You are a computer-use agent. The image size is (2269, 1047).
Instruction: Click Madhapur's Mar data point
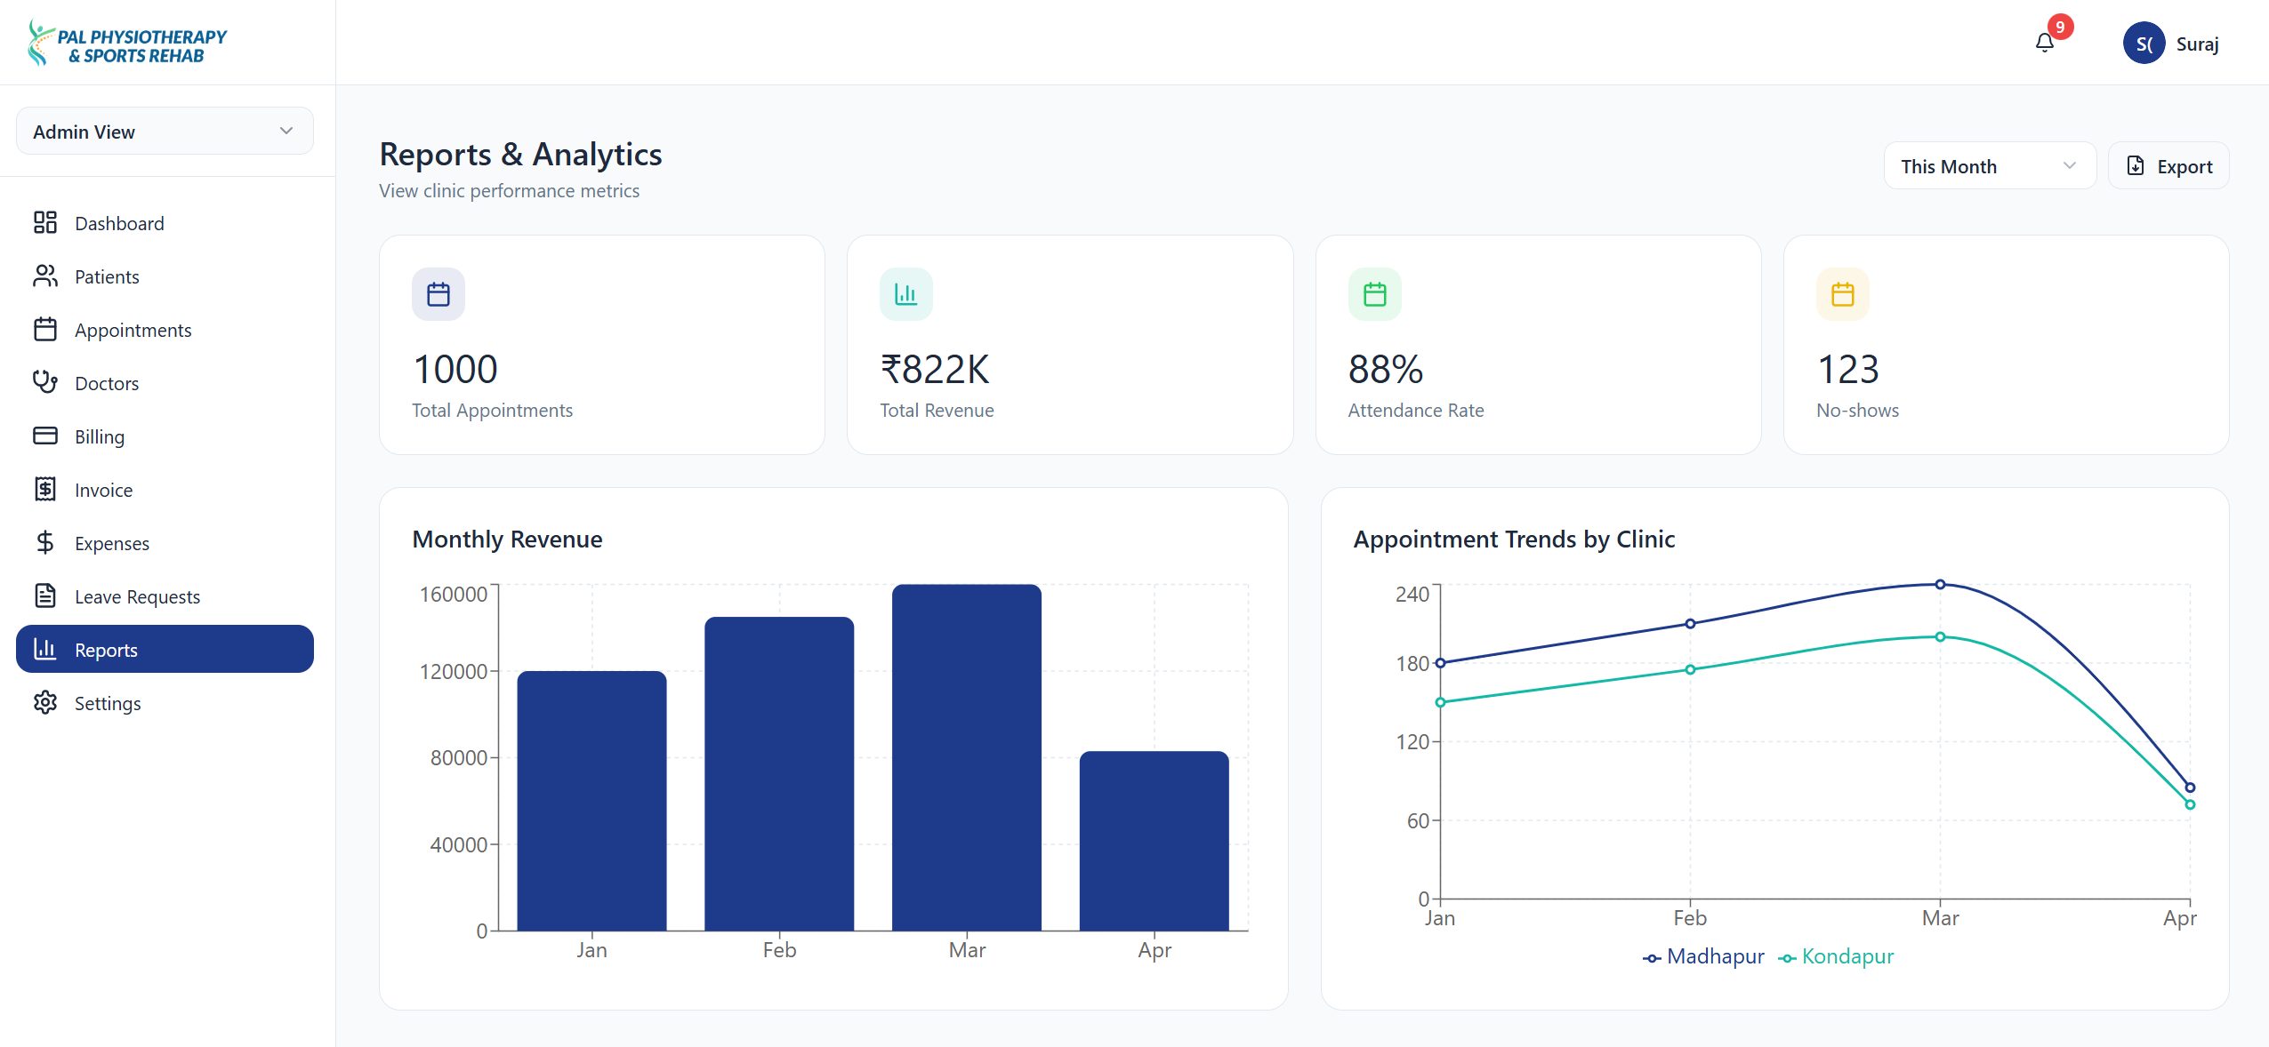click(x=1940, y=584)
